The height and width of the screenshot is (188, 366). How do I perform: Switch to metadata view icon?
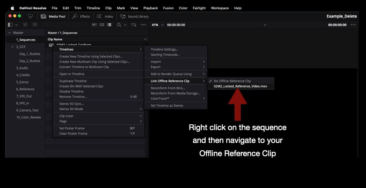[94, 24]
